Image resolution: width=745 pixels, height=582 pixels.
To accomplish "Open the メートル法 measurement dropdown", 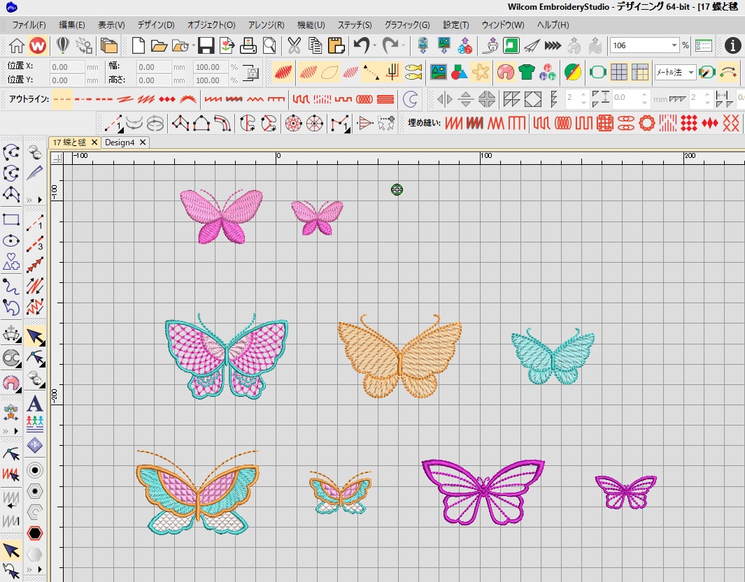I will pyautogui.click(x=691, y=72).
